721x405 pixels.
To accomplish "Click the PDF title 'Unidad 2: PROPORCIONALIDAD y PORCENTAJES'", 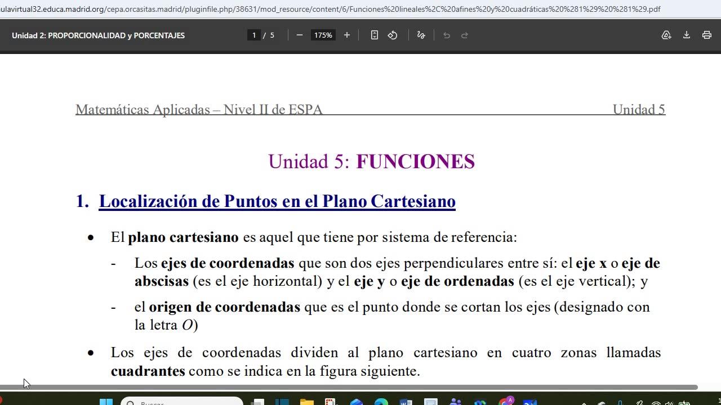I will click(98, 35).
